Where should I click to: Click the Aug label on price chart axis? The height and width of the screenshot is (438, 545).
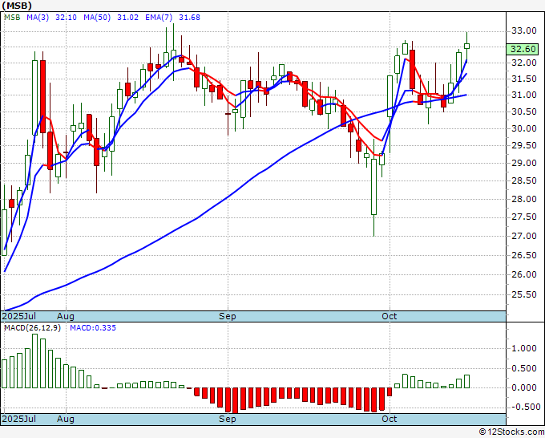click(66, 316)
